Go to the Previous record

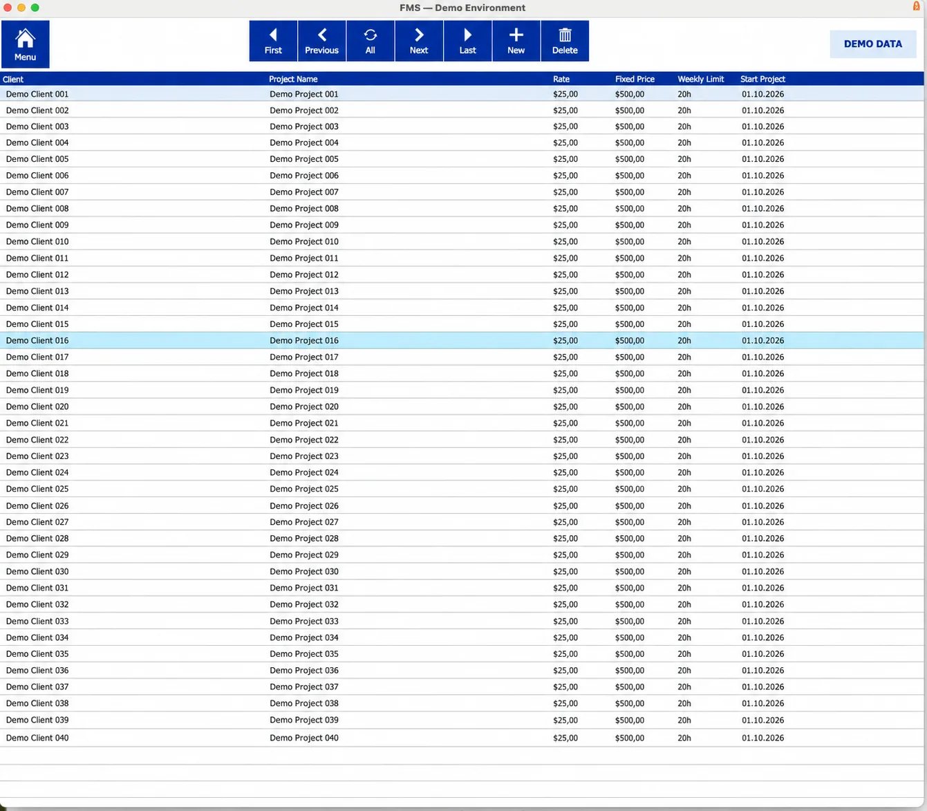point(321,41)
